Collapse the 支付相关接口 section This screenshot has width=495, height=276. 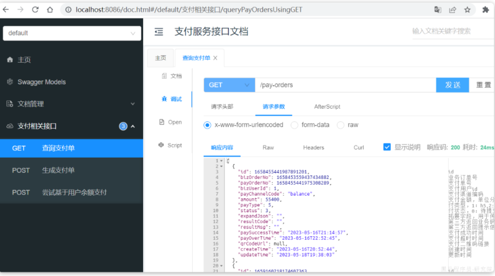tap(133, 126)
